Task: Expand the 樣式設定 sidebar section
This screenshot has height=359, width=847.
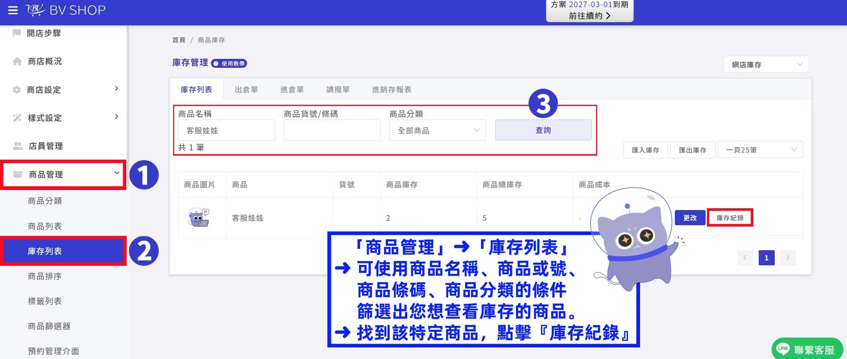Action: [x=65, y=118]
